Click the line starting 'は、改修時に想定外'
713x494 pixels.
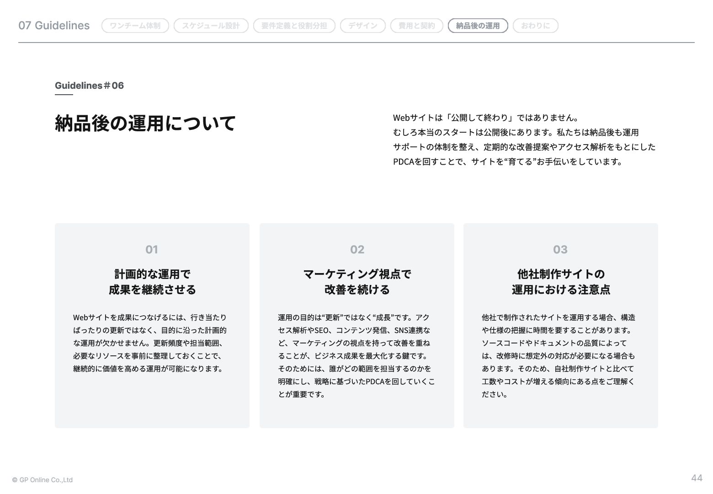click(x=559, y=356)
